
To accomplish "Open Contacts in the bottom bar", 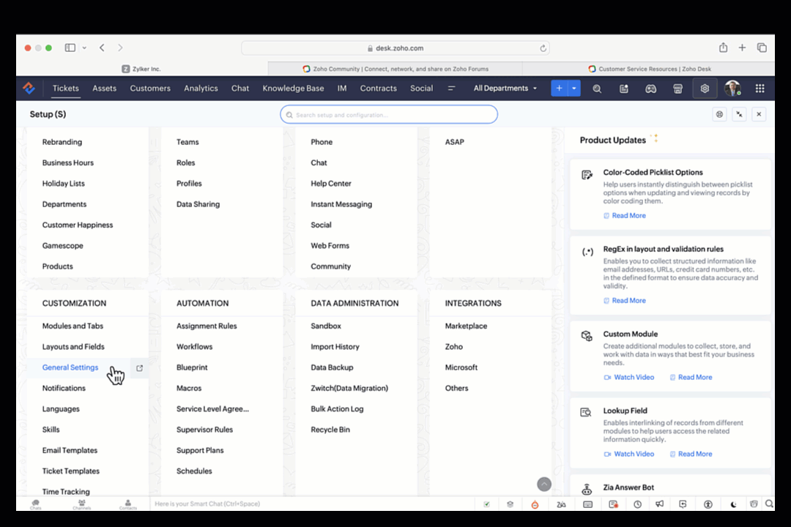I will [128, 504].
